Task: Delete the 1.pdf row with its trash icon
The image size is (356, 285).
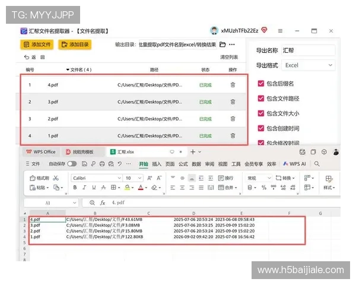Action: [233, 136]
